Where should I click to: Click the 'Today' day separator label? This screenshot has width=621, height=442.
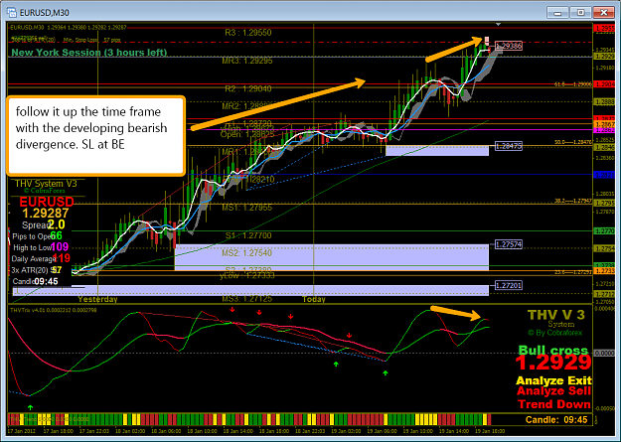click(314, 299)
